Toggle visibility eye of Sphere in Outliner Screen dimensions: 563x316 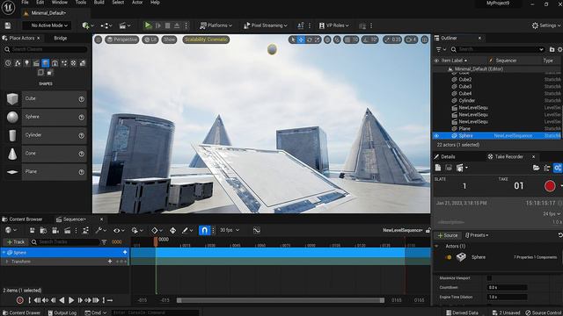[436, 136]
